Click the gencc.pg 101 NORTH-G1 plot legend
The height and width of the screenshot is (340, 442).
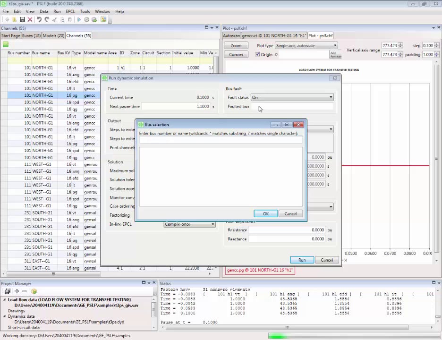[x=260, y=270]
